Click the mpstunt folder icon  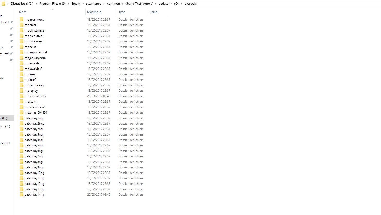21,101
